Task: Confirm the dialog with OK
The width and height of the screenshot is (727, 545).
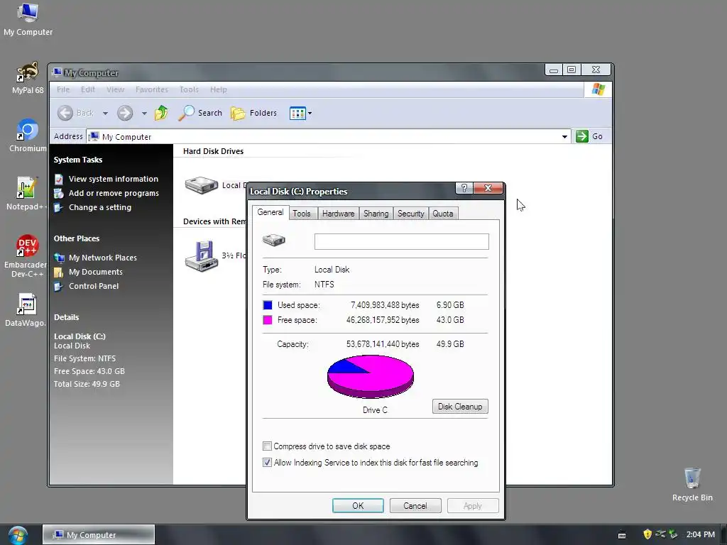Action: coord(358,505)
